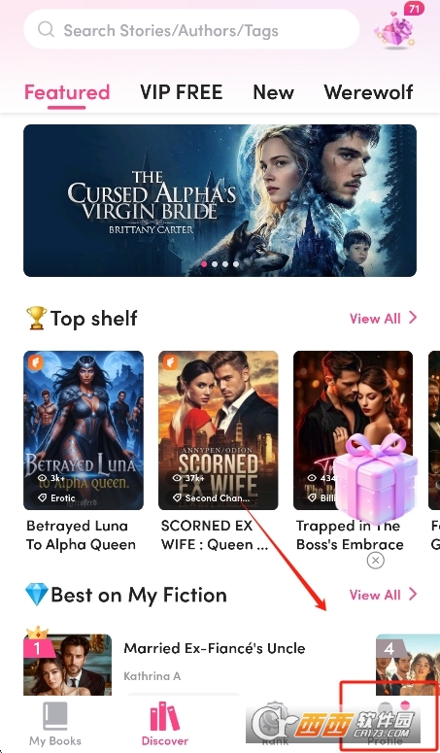Tap the diamond icon beside Best on My Fiction

[x=37, y=595]
